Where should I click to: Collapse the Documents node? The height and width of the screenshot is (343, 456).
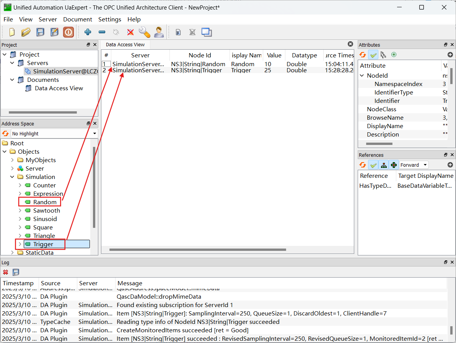[x=12, y=80]
